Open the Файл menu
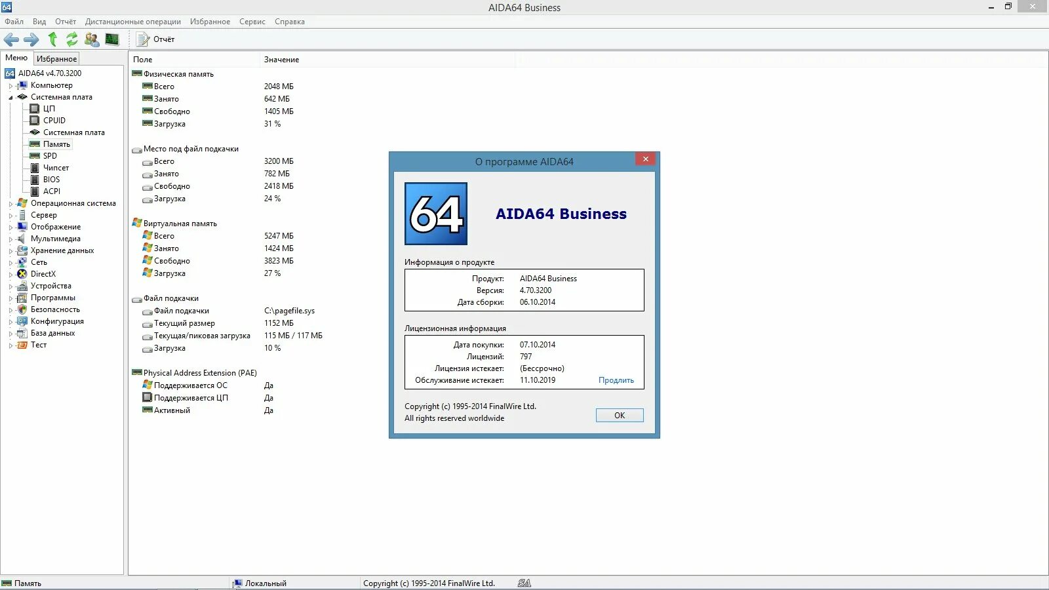 (x=14, y=22)
